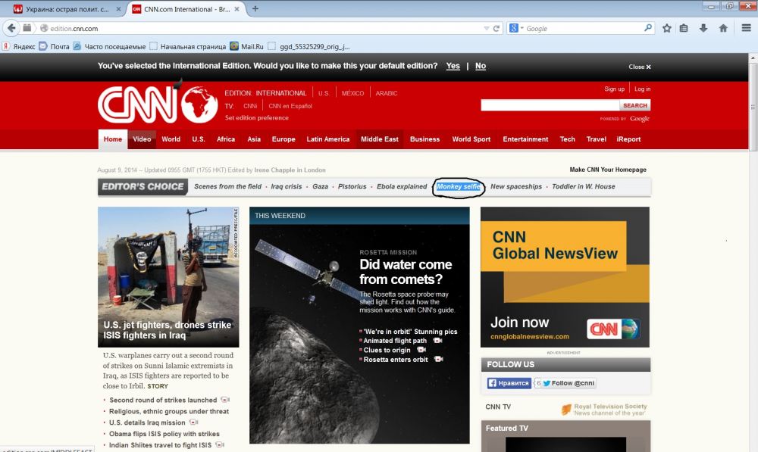The height and width of the screenshot is (452, 758).
Task: Click CNN Global NewsView advertisement
Action: pyautogui.click(x=565, y=277)
